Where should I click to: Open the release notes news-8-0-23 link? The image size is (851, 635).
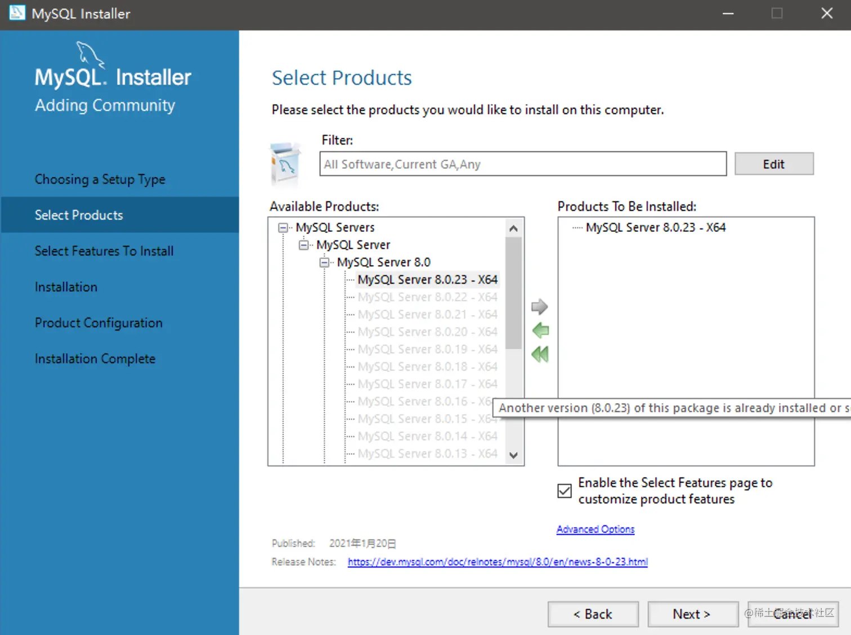coord(498,562)
